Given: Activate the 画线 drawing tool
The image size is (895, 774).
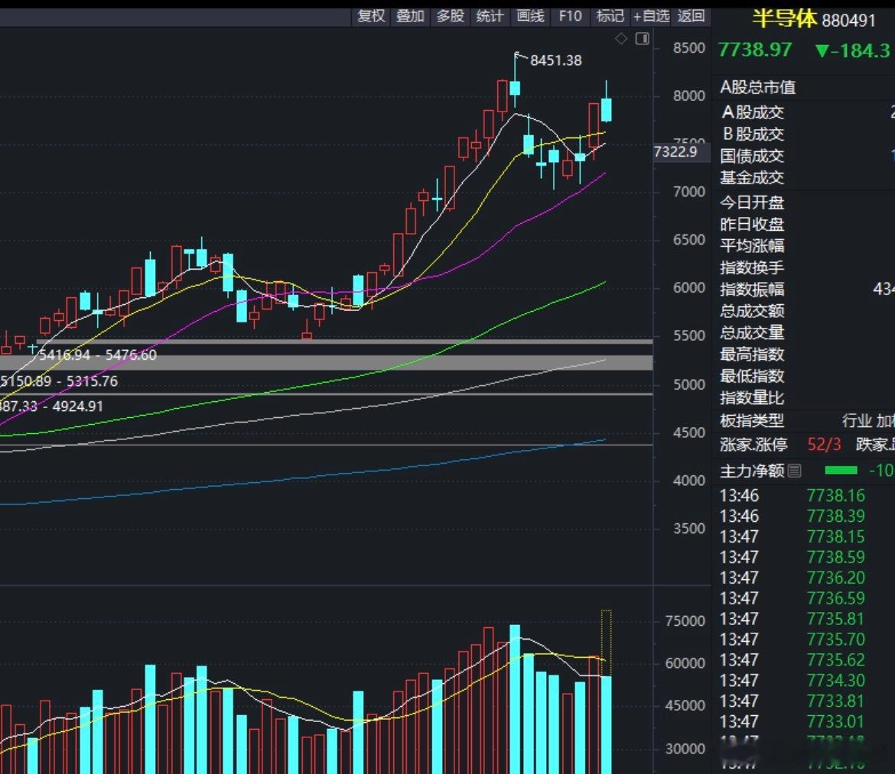Looking at the screenshot, I should pos(530,16).
